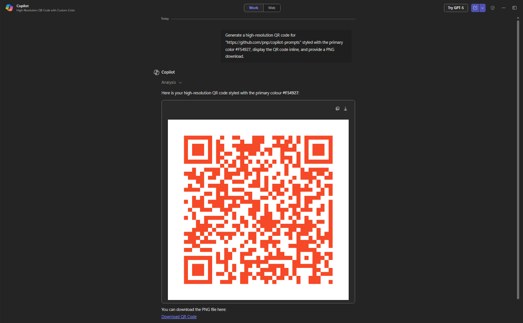Click the Download QR Code link
The width and height of the screenshot is (523, 323).
pyautogui.click(x=179, y=317)
